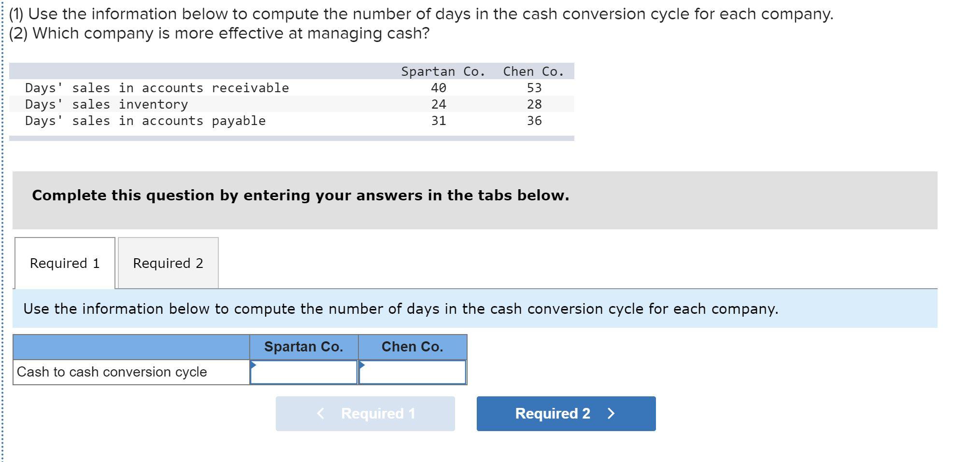
Task: Switch to the Required 2 tab
Action: click(168, 263)
